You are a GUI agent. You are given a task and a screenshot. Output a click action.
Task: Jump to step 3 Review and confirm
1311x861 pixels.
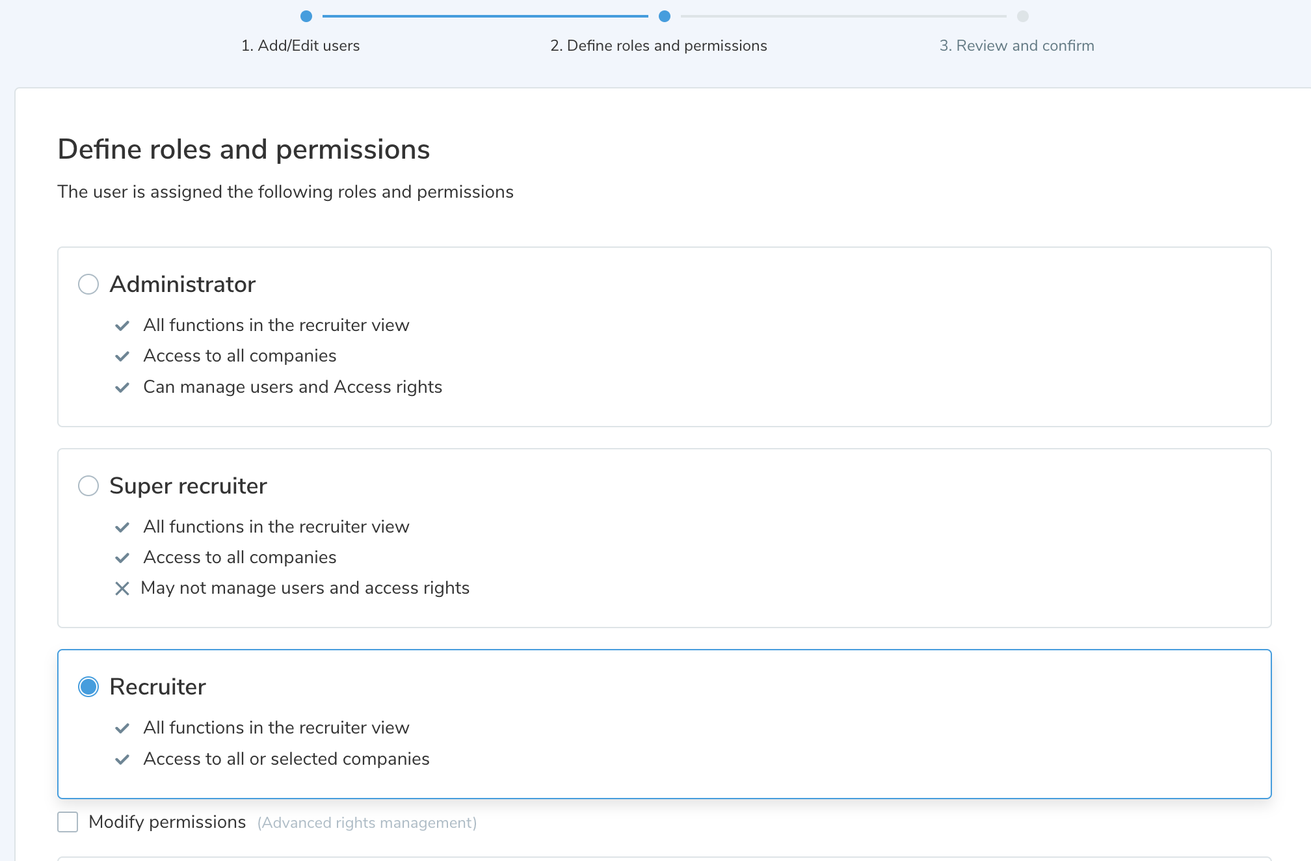click(1016, 46)
